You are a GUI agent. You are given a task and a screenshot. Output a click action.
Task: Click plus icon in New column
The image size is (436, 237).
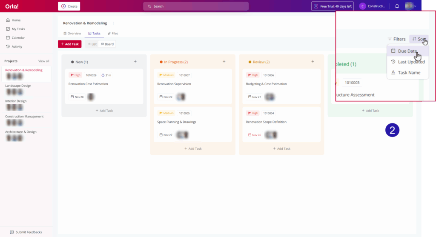[135, 62]
